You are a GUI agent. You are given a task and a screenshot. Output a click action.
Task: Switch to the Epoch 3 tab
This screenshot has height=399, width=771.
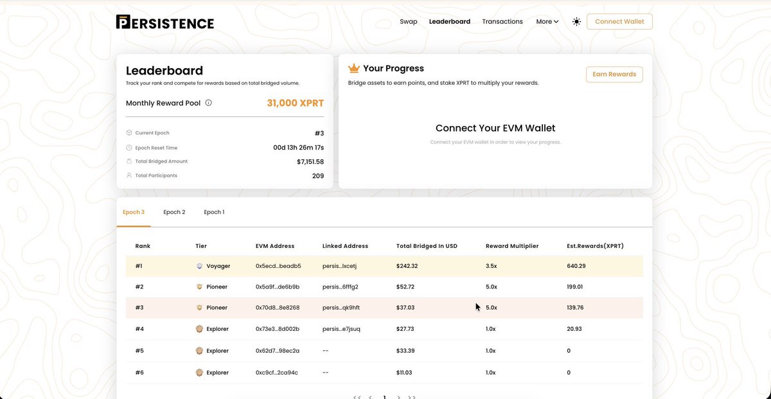[134, 212]
